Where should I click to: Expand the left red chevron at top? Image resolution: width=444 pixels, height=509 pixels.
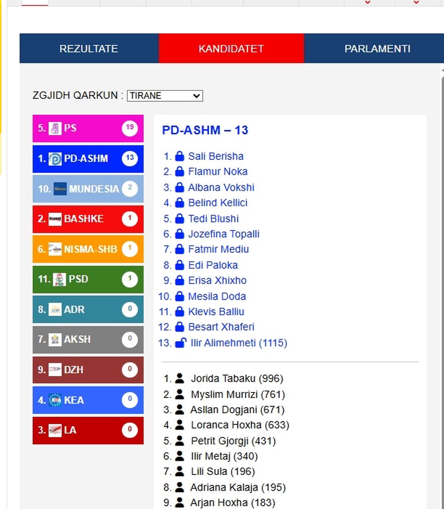368,2
